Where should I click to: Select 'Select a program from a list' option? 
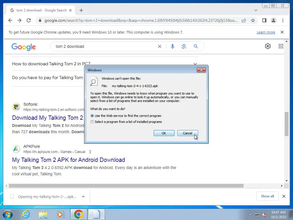[x=92, y=122]
